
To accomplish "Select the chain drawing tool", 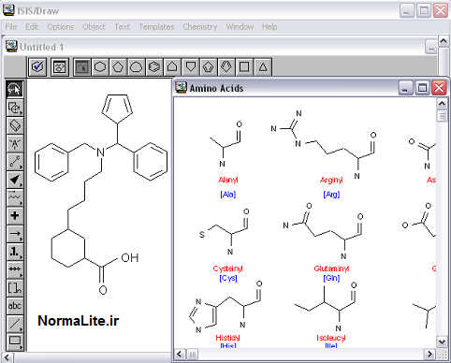I will tap(14, 197).
